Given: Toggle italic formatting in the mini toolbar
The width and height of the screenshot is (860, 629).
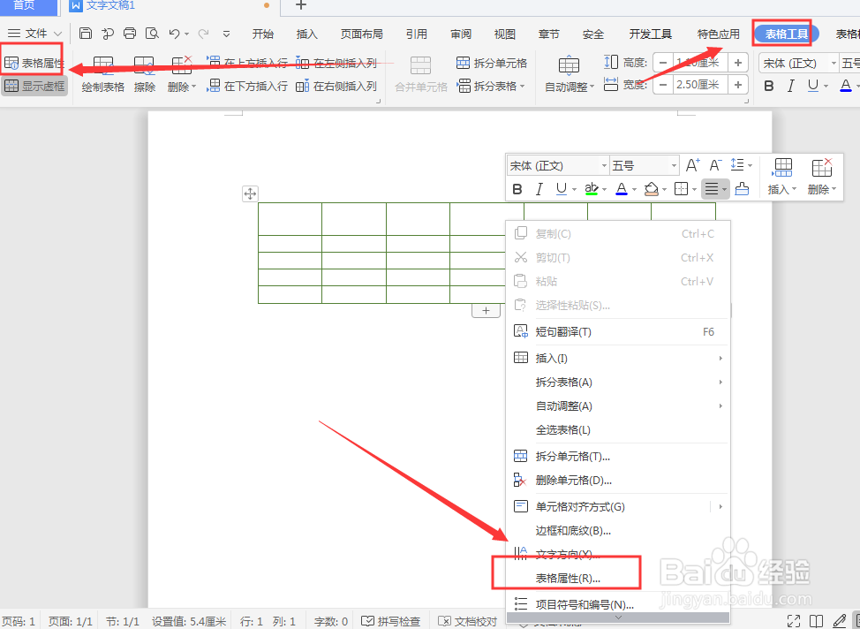Looking at the screenshot, I should 539,188.
